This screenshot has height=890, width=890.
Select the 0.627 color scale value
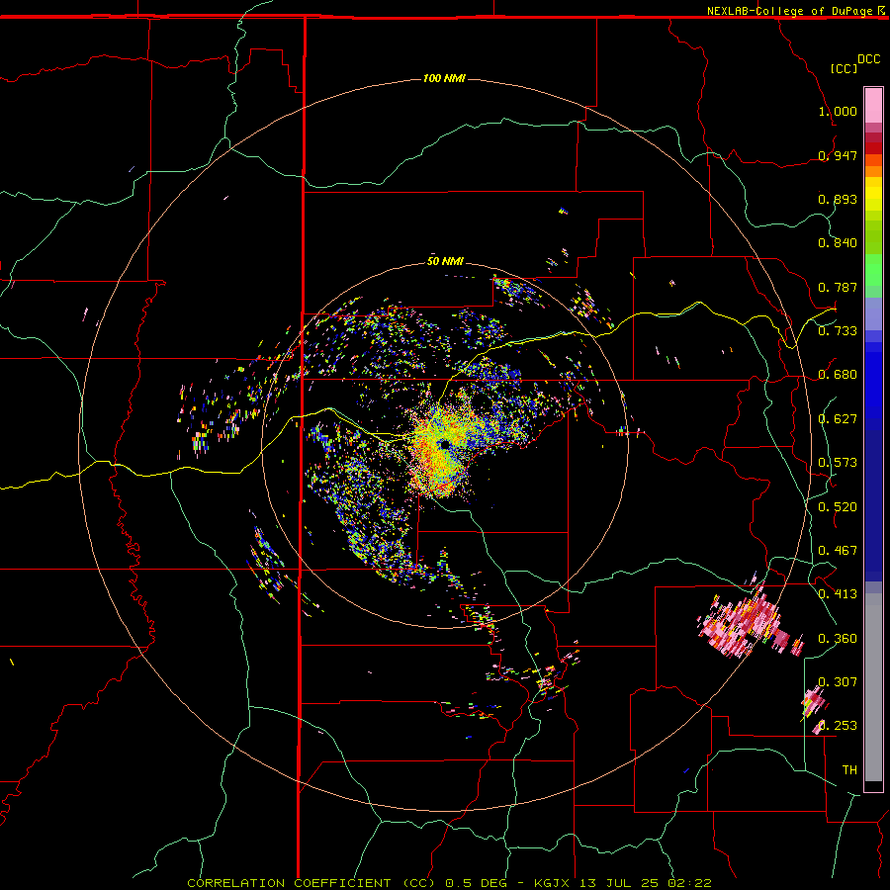tap(838, 419)
